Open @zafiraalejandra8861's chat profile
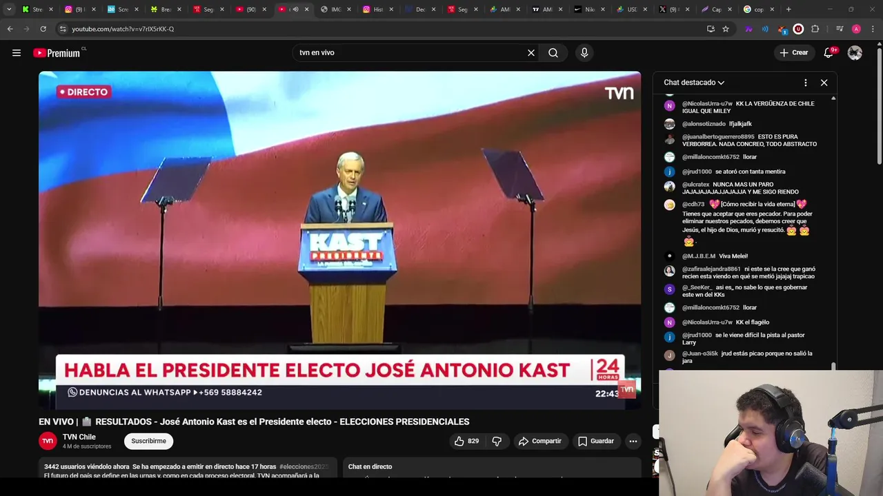This screenshot has width=883, height=496. (711, 269)
